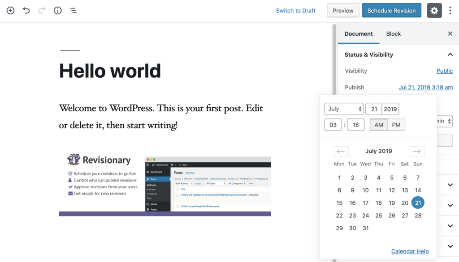459x262 pixels.
Task: Click the hour input field showing 03
Action: pyautogui.click(x=333, y=125)
